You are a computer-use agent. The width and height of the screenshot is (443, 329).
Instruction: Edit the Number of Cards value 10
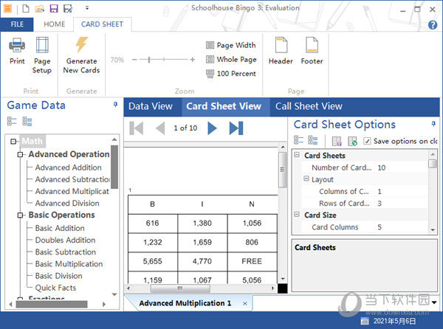(401, 167)
